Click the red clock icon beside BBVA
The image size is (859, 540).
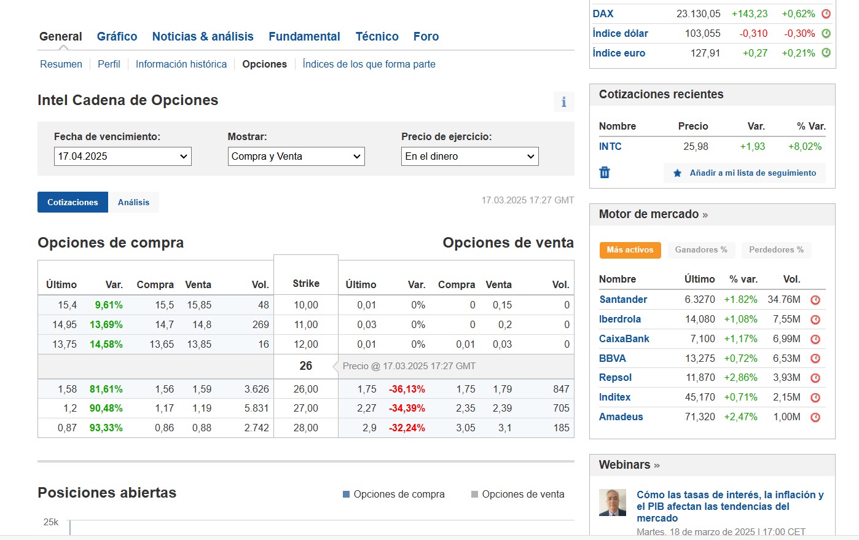coord(815,358)
